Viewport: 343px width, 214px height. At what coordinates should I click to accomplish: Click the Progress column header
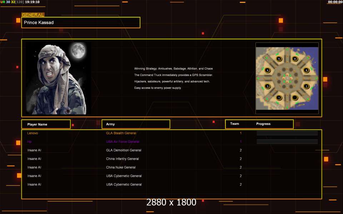pos(263,124)
